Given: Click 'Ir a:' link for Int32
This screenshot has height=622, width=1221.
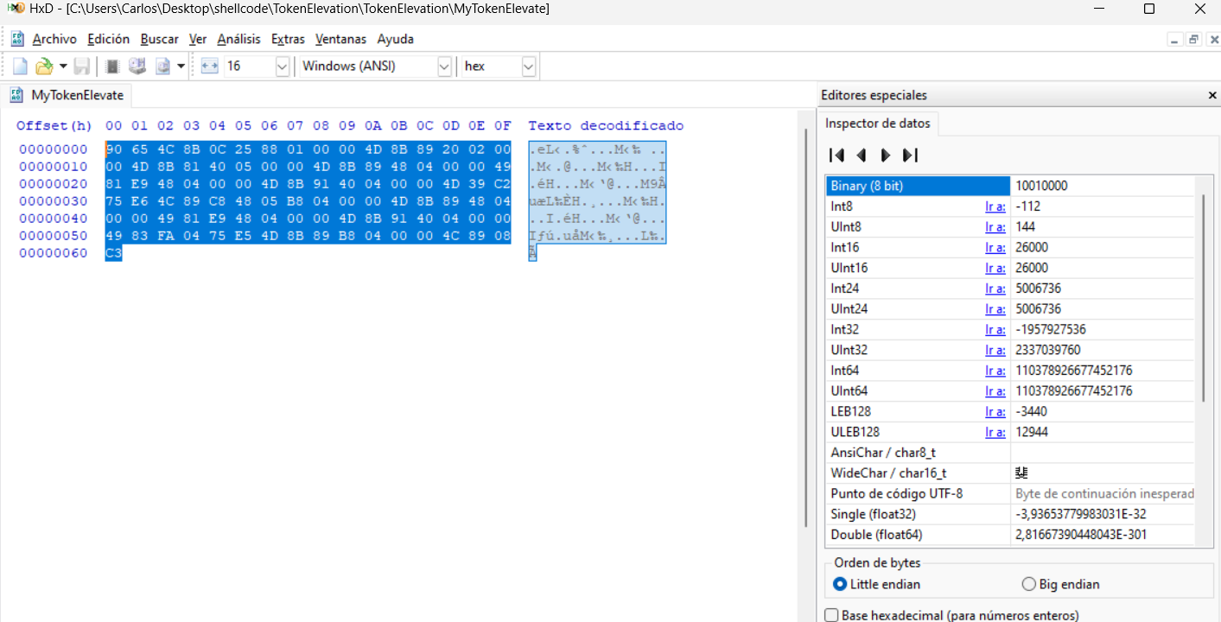Looking at the screenshot, I should coord(995,330).
